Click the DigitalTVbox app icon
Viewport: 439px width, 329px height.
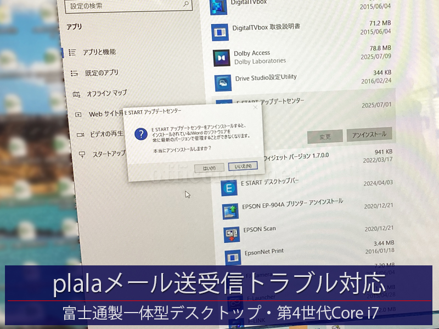pos(218,7)
